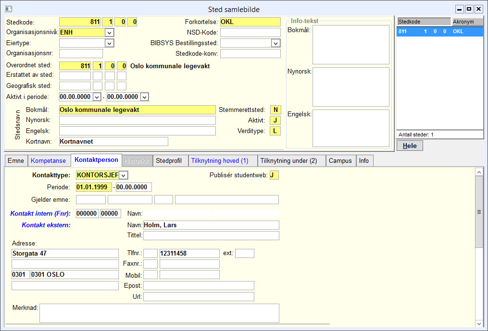Image resolution: width=488 pixels, height=331 pixels.
Task: Click the scroll down arrow in Kontaktperson panel
Action: tap(479, 324)
